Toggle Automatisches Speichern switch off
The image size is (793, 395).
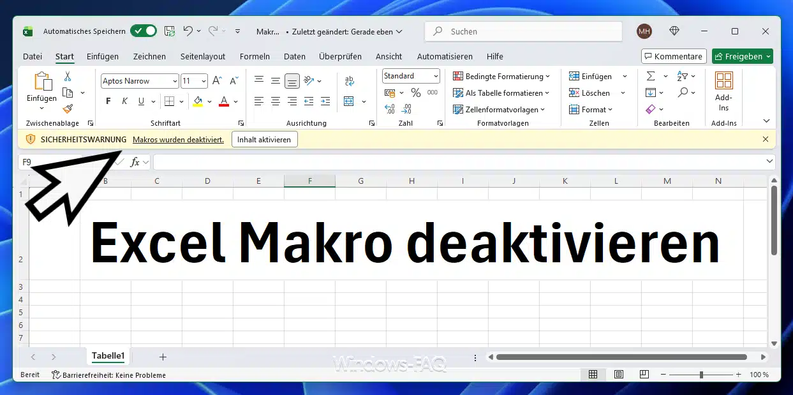[144, 31]
